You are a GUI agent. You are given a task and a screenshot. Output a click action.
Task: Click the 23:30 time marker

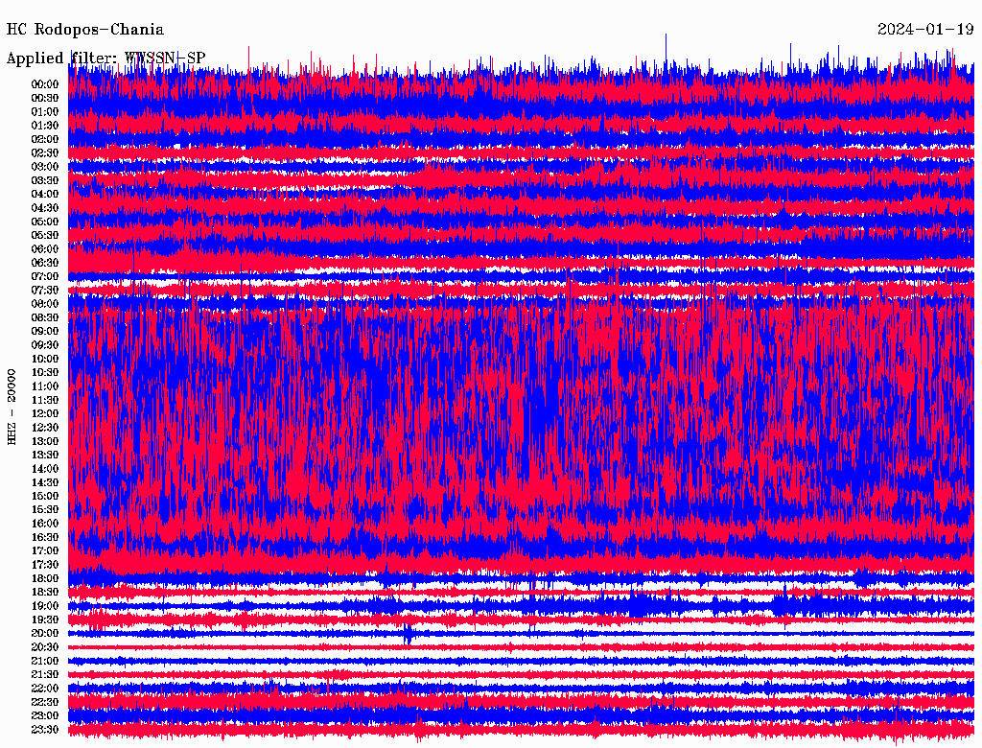tap(45, 730)
